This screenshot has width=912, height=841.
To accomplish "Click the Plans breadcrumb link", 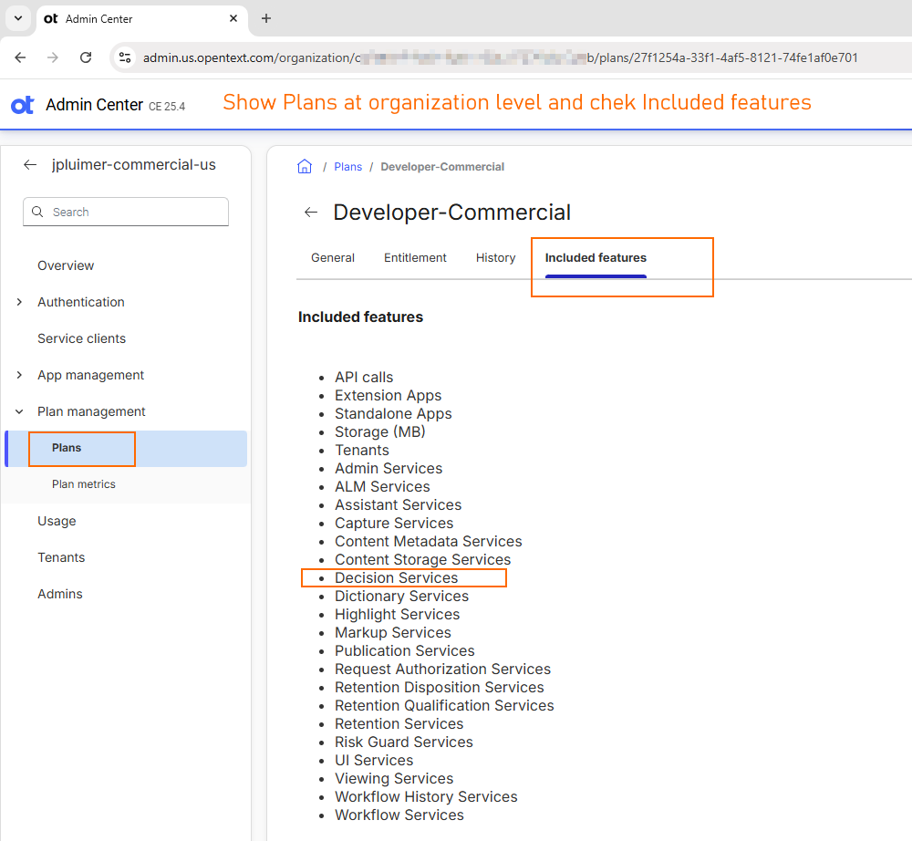I will 347,167.
